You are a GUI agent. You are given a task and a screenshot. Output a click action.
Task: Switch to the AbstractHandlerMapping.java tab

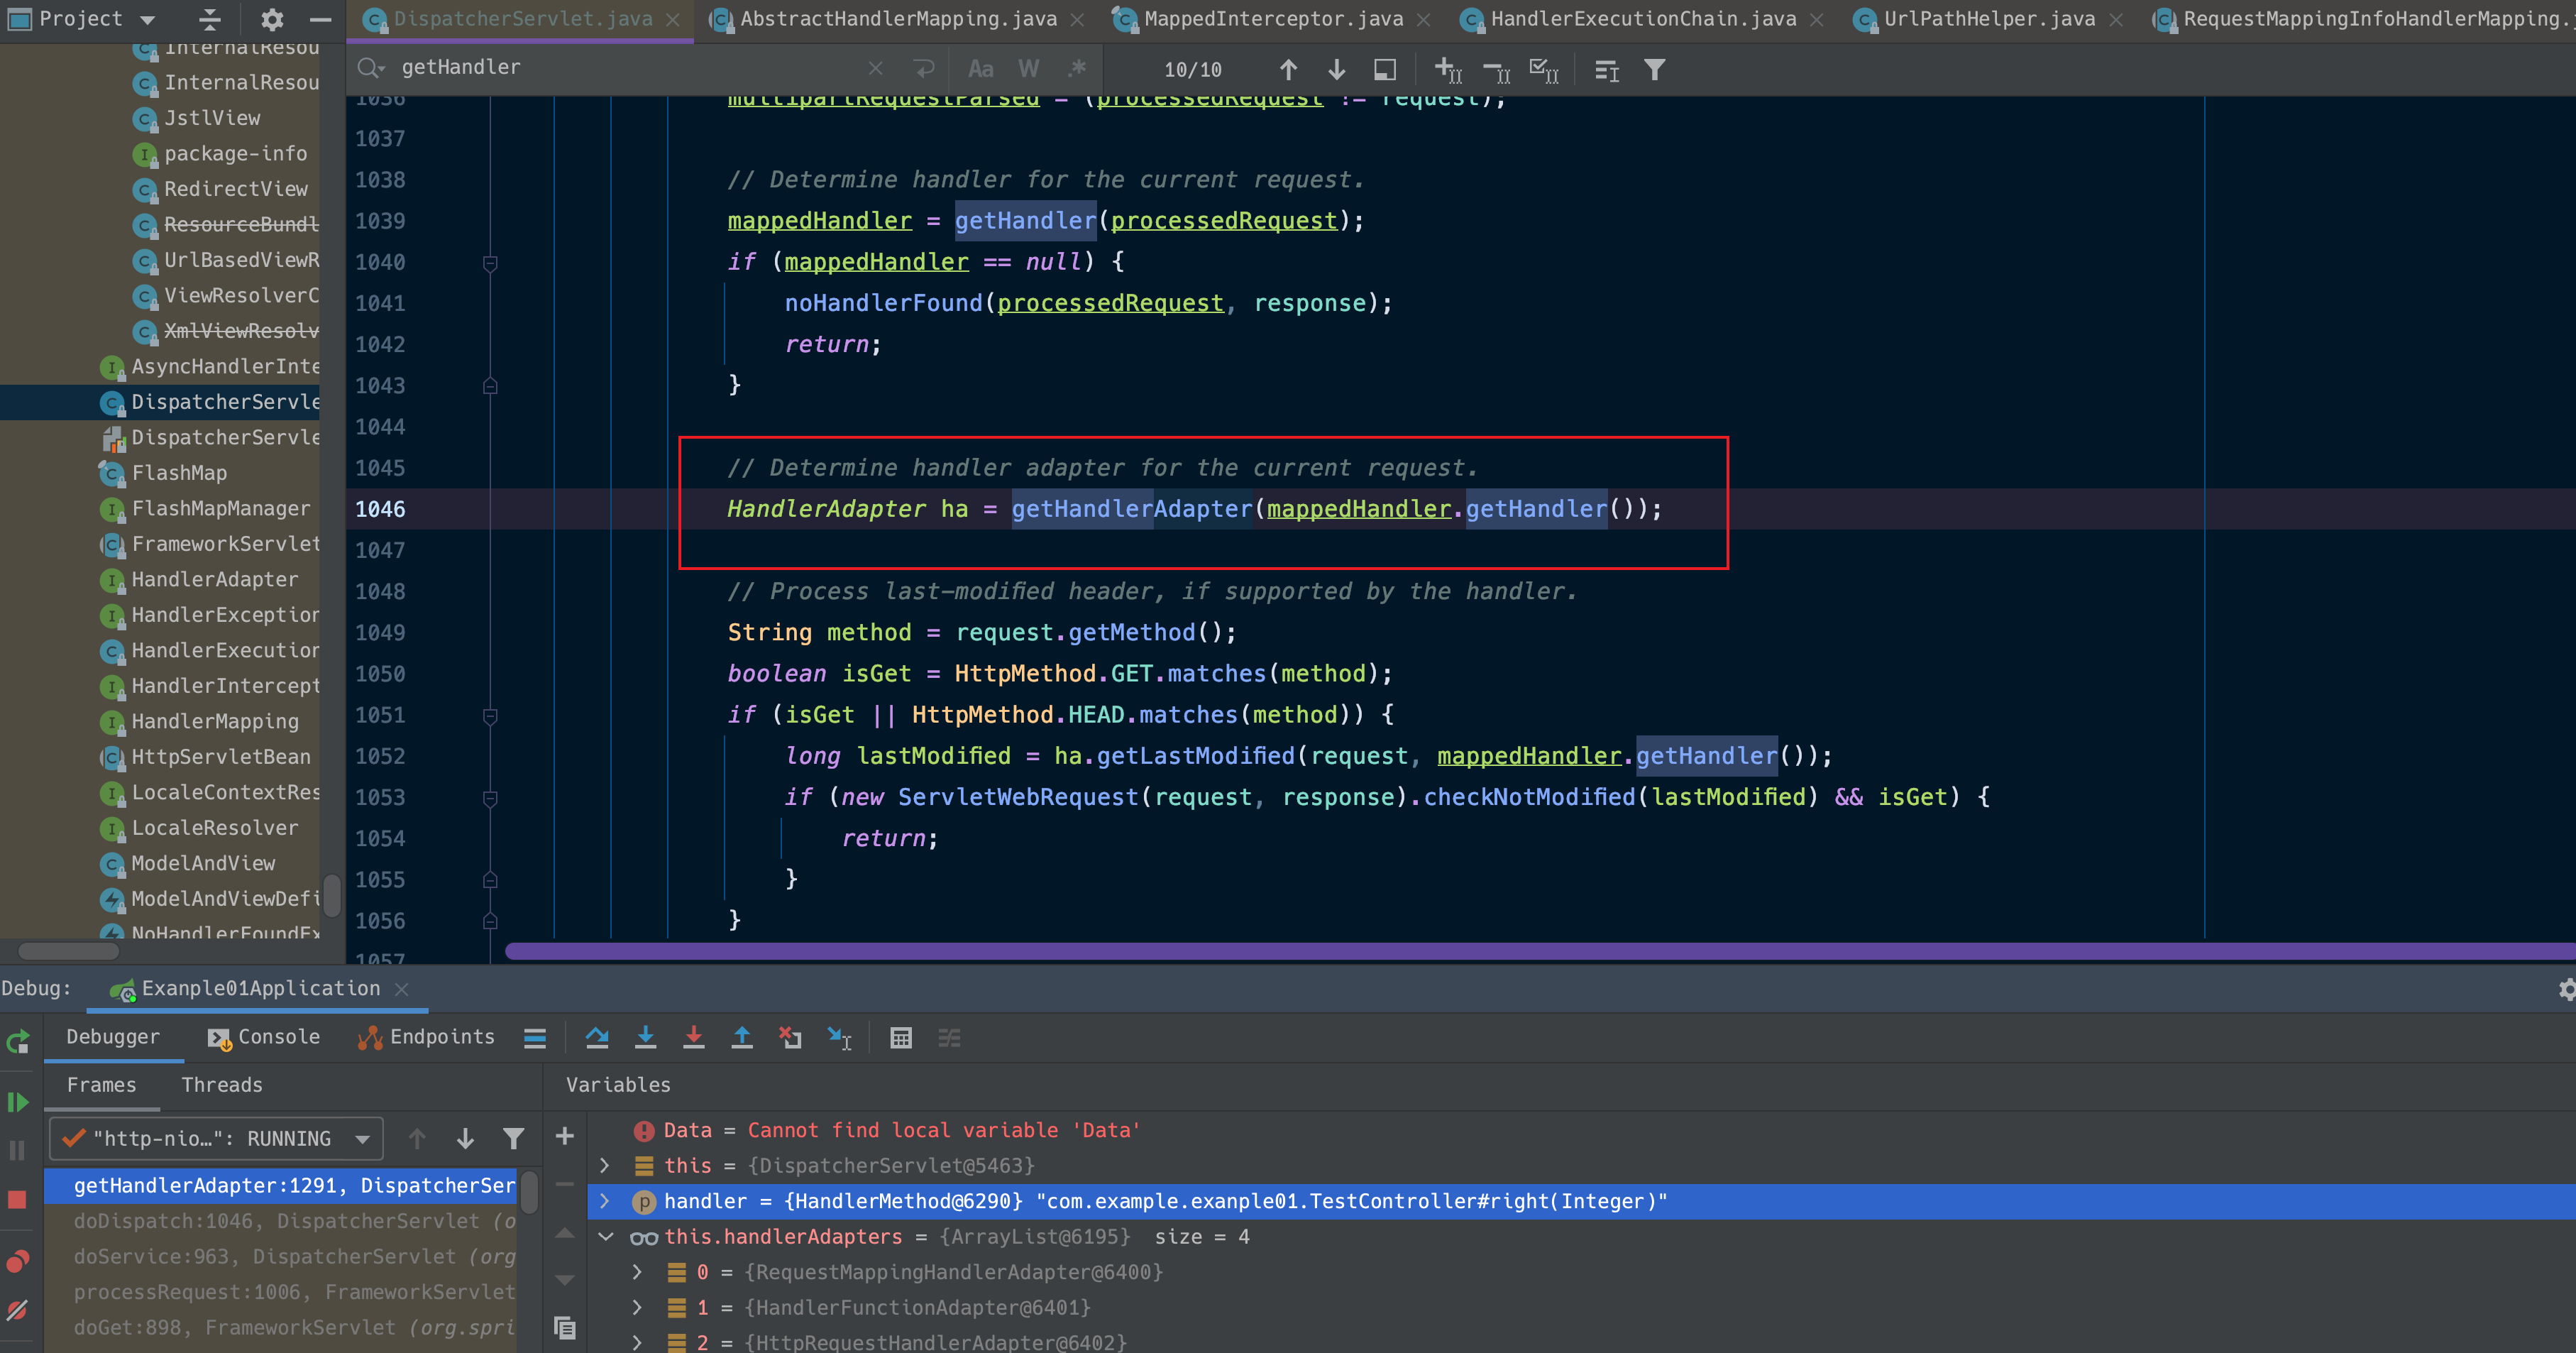coord(897,19)
